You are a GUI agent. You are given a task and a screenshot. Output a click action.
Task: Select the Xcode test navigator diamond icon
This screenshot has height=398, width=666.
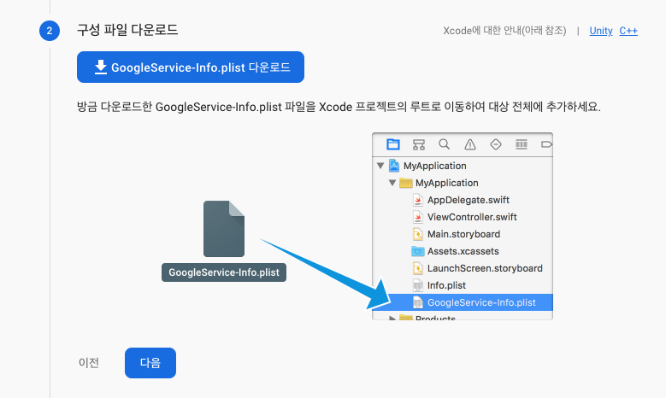click(496, 144)
